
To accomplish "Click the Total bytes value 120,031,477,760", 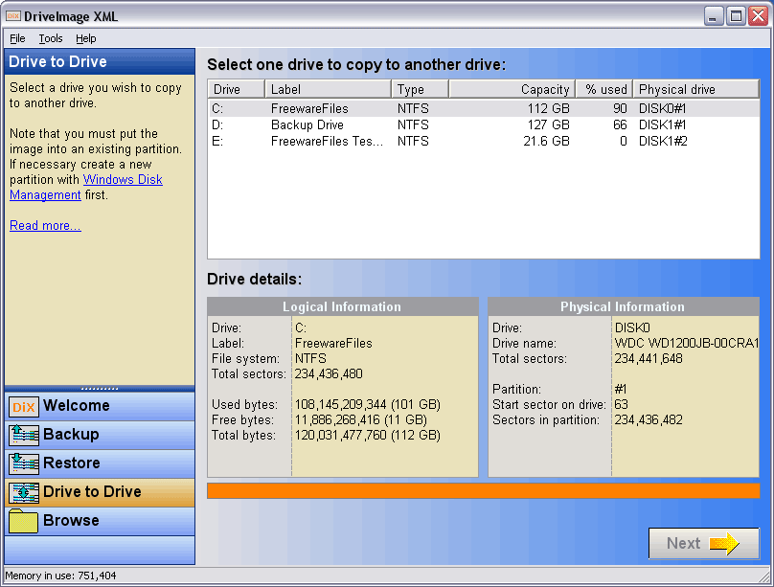I will pyautogui.click(x=367, y=435).
